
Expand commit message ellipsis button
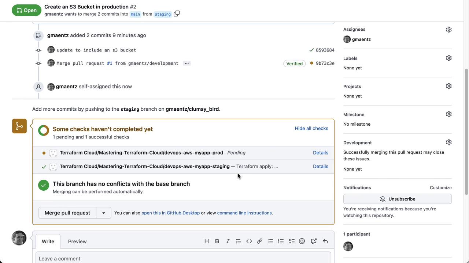tap(187, 64)
